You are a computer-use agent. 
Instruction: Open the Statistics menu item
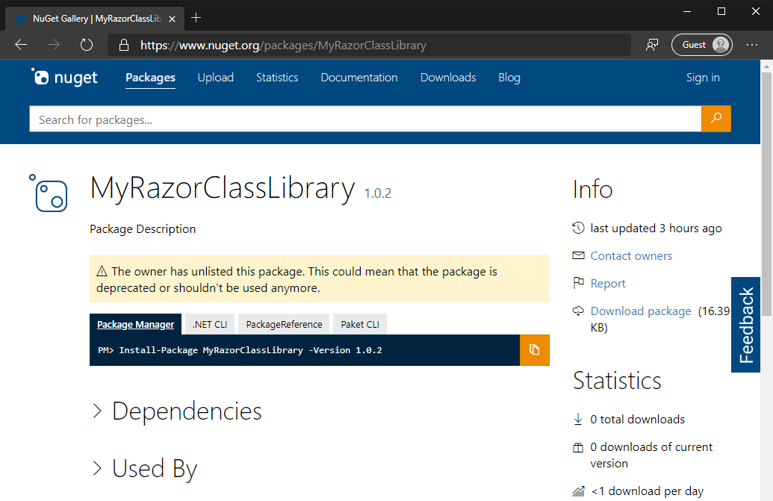pos(277,78)
